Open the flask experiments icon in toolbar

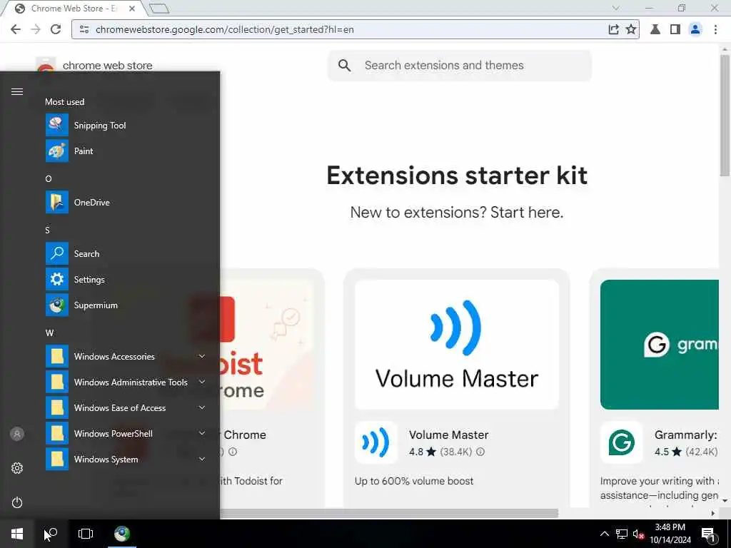(655, 29)
